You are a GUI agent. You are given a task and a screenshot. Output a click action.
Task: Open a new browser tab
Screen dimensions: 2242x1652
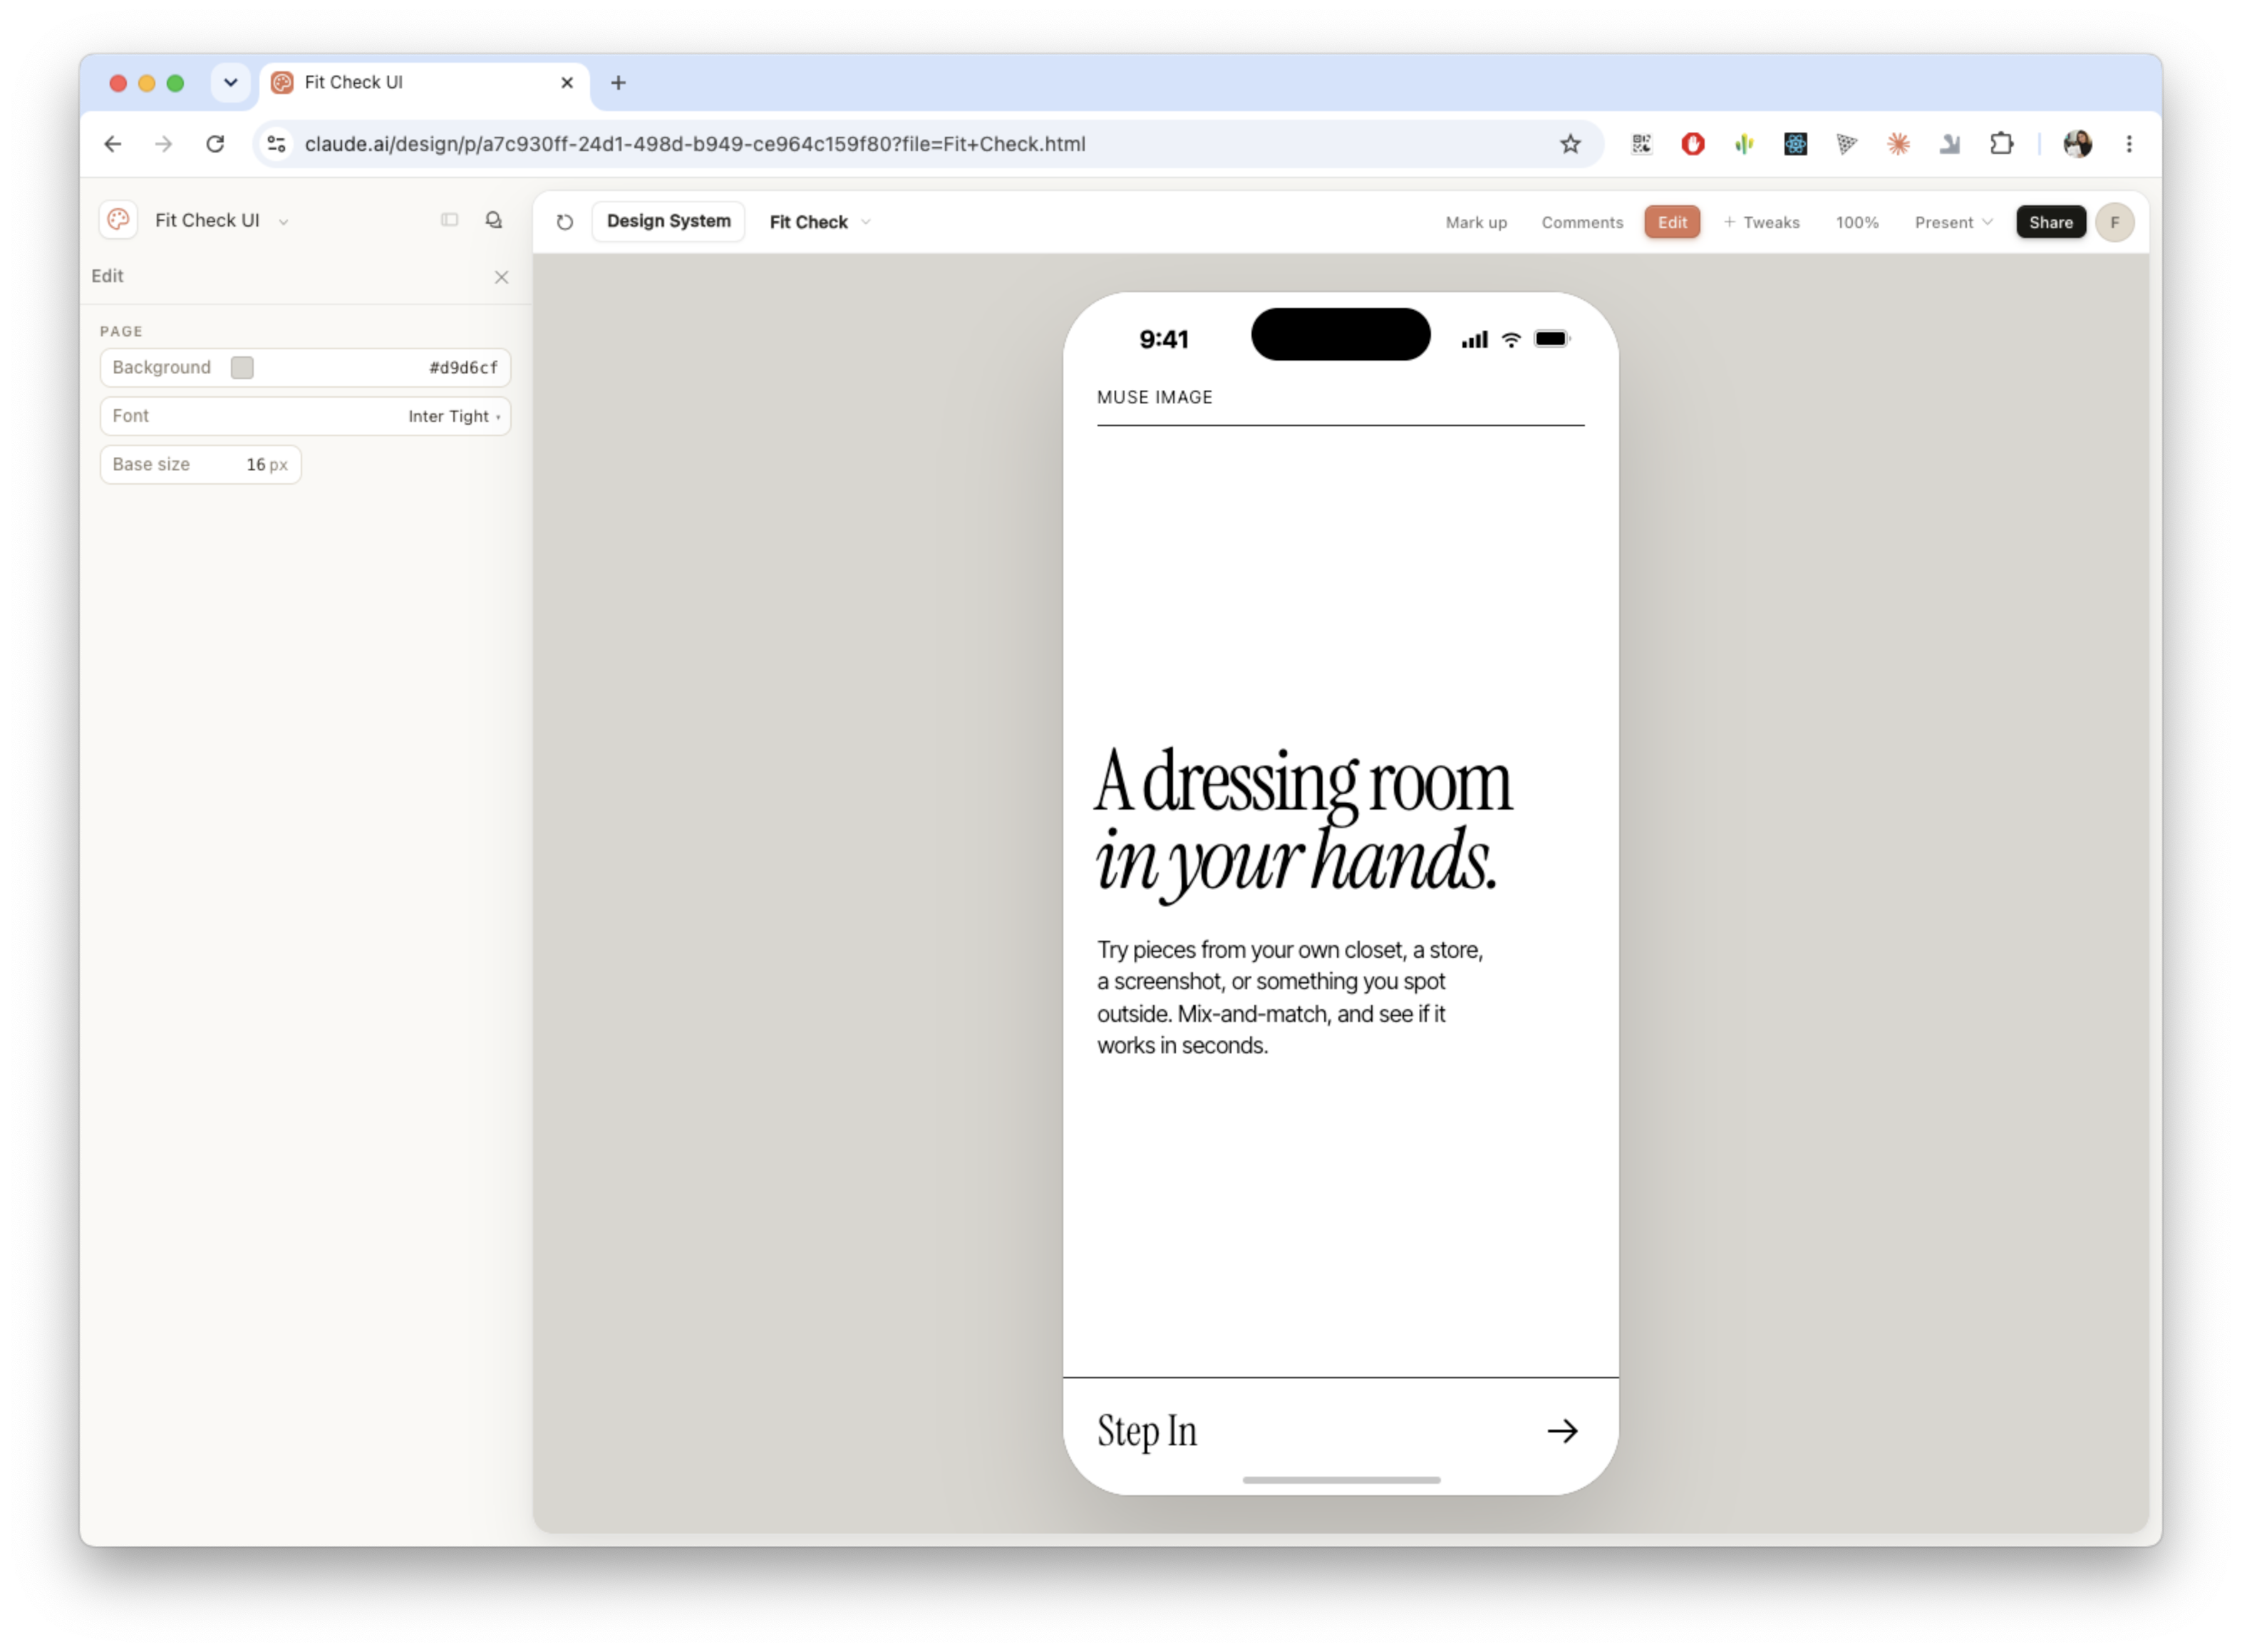pyautogui.click(x=618, y=83)
